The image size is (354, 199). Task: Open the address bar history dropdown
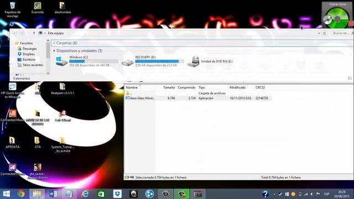coord(319,33)
